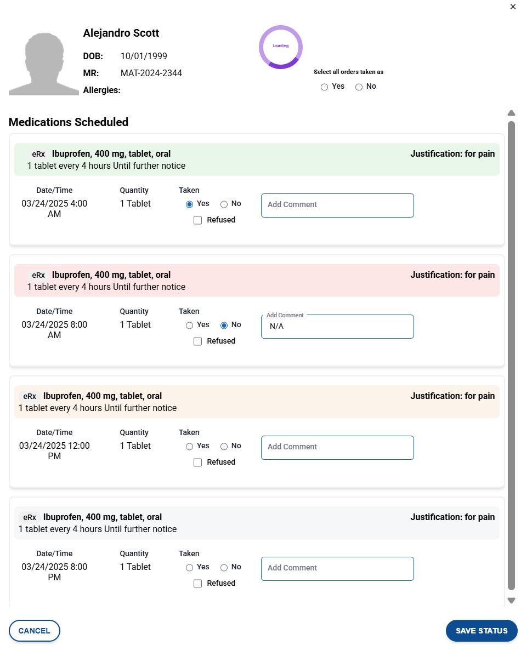
Task: Click the scrollbar down arrow
Action: point(511,601)
